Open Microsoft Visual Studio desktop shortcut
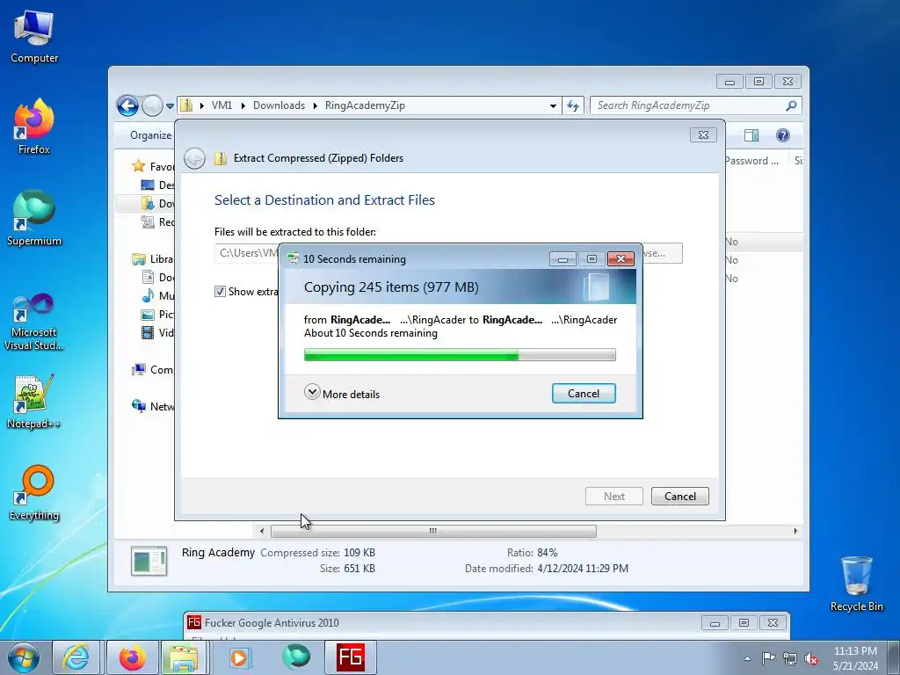 tap(34, 322)
